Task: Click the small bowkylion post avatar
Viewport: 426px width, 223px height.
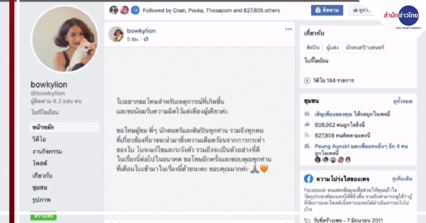Action: pyautogui.click(x=116, y=34)
